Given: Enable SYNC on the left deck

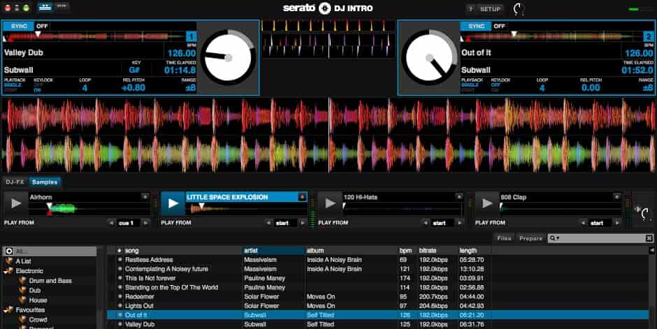Looking at the screenshot, I should 19,26.
